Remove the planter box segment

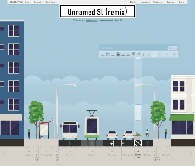pyautogui.click(x=172, y=48)
